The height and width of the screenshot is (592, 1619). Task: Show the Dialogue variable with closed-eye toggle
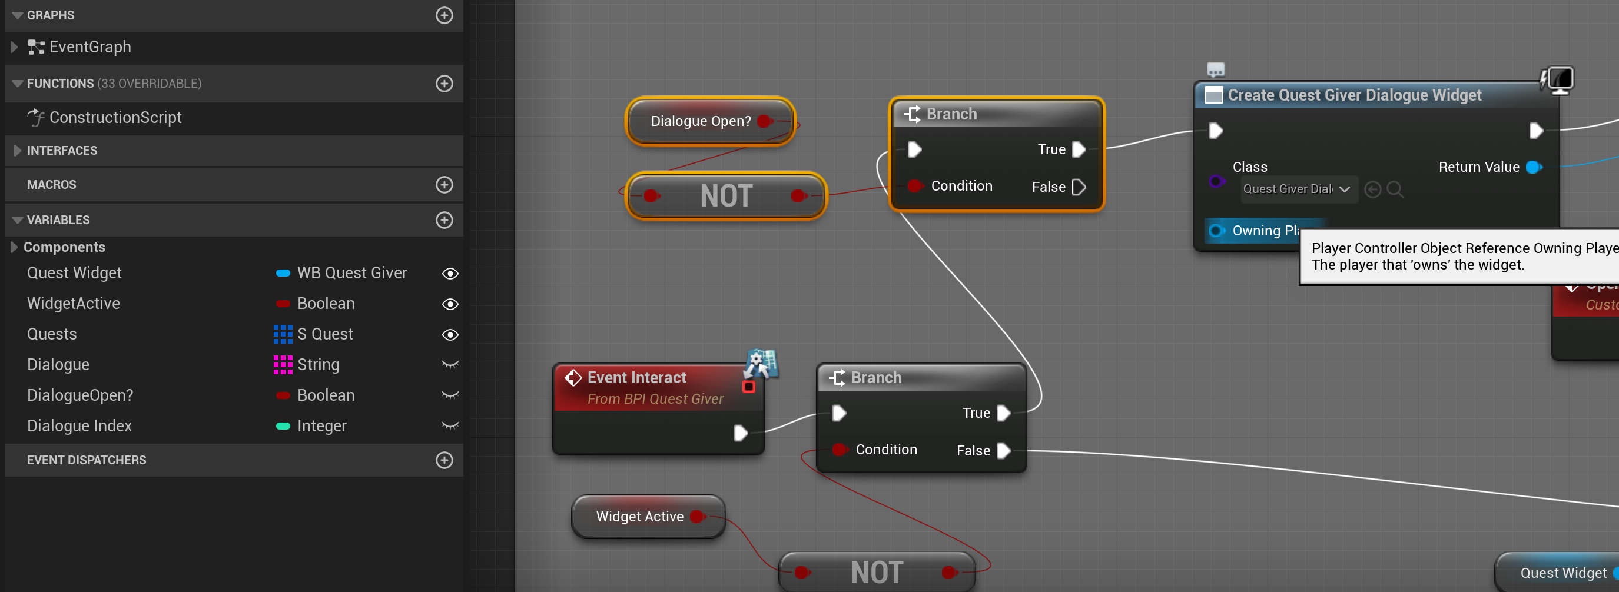(x=450, y=364)
